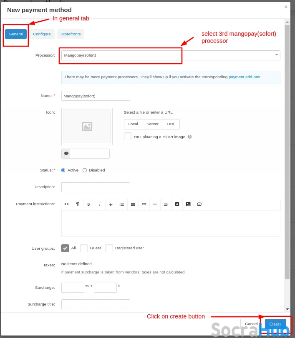Apply strikethrough formatting in editor
Viewport: 295px width, 338px height.
(111, 204)
